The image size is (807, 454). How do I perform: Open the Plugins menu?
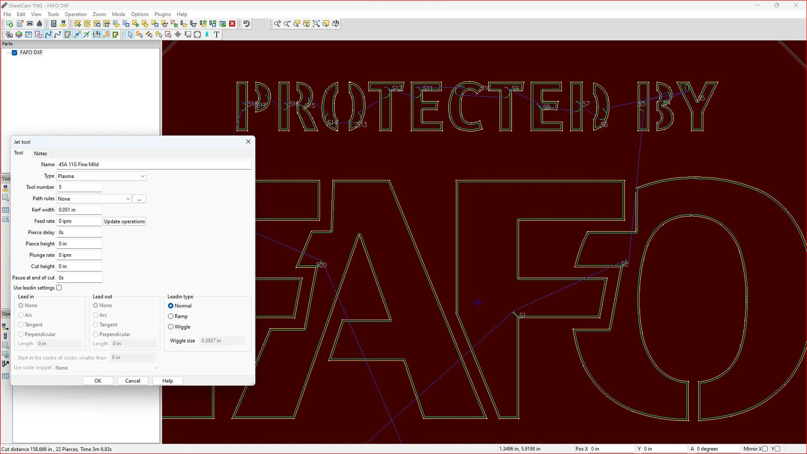pos(162,14)
